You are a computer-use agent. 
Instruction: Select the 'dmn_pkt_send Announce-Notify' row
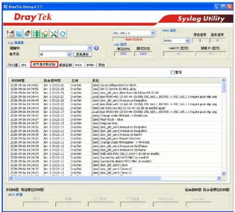click(x=115, y=135)
